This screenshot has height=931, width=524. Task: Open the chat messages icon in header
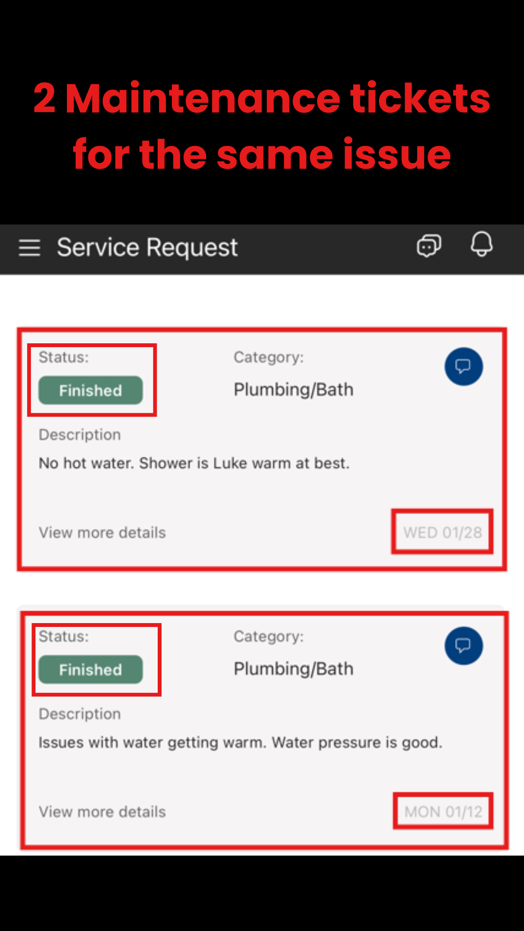[429, 246]
